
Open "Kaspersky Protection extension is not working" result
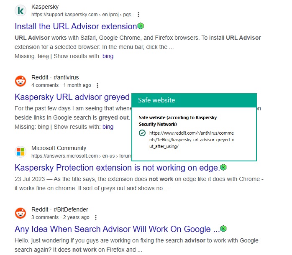pos(117,168)
